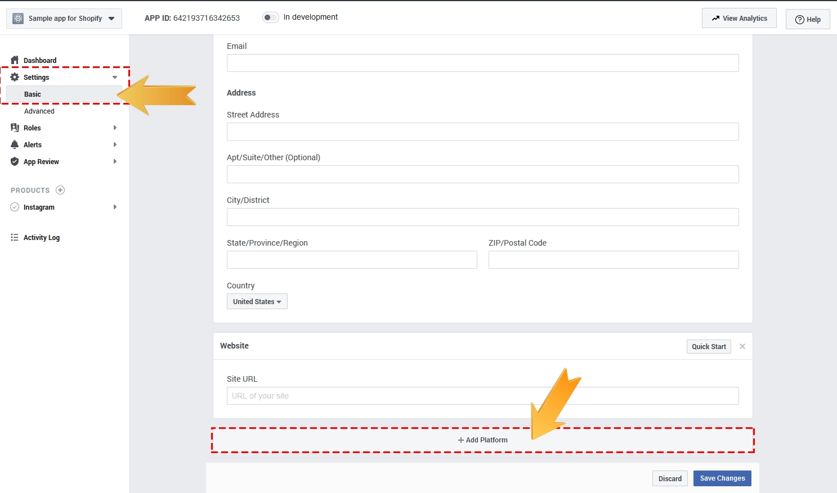Toggle the In development switch
This screenshot has height=493, width=837.
270,17
